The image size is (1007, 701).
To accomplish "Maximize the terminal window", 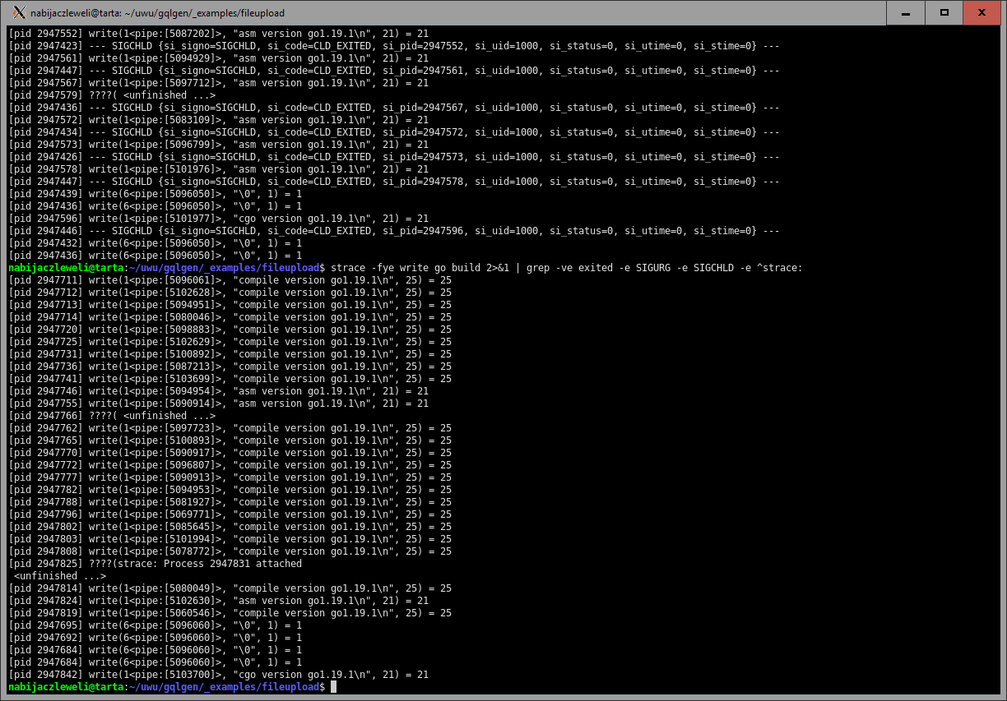I will point(944,12).
